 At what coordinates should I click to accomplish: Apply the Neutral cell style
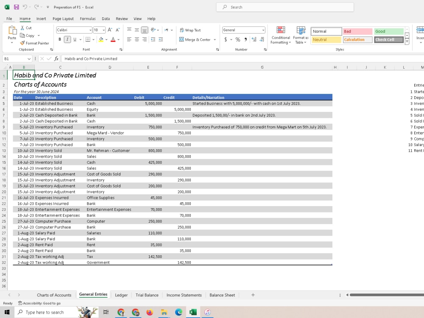[326, 39]
